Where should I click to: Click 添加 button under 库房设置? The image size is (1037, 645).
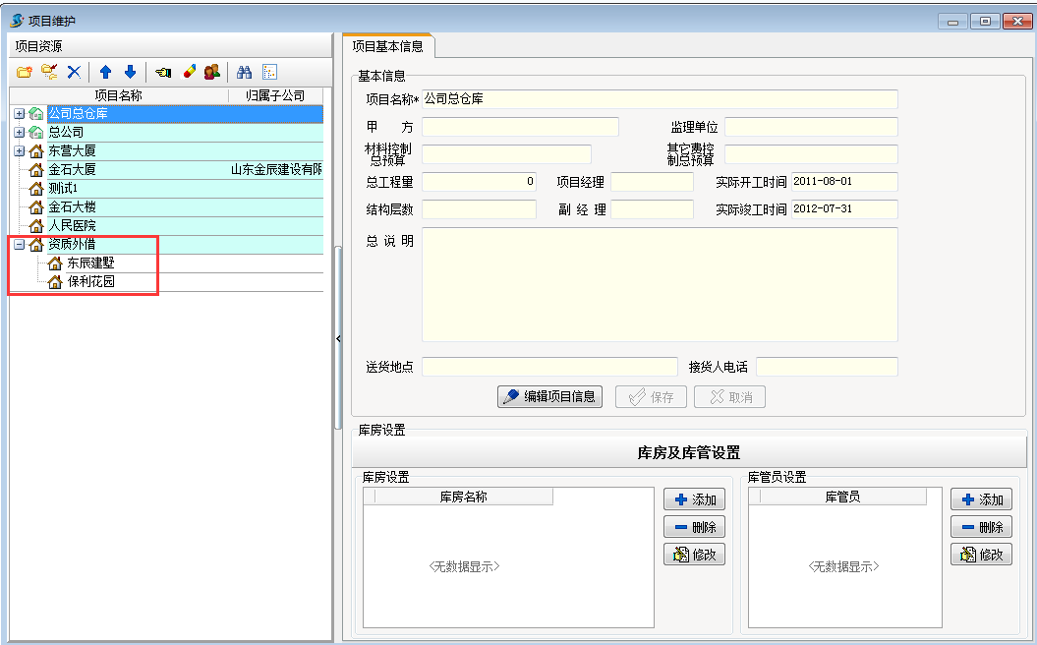click(x=695, y=499)
